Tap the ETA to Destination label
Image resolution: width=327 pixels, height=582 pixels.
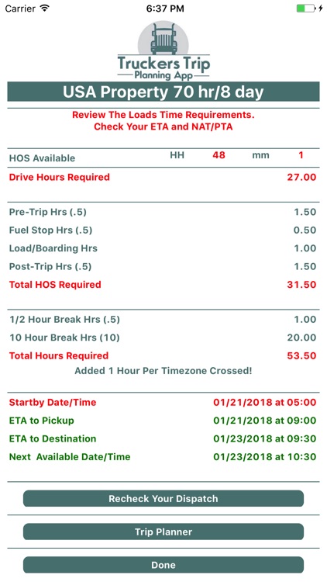(x=52, y=438)
